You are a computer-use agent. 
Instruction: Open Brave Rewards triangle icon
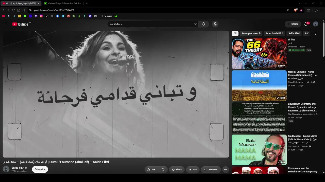coord(301,10)
